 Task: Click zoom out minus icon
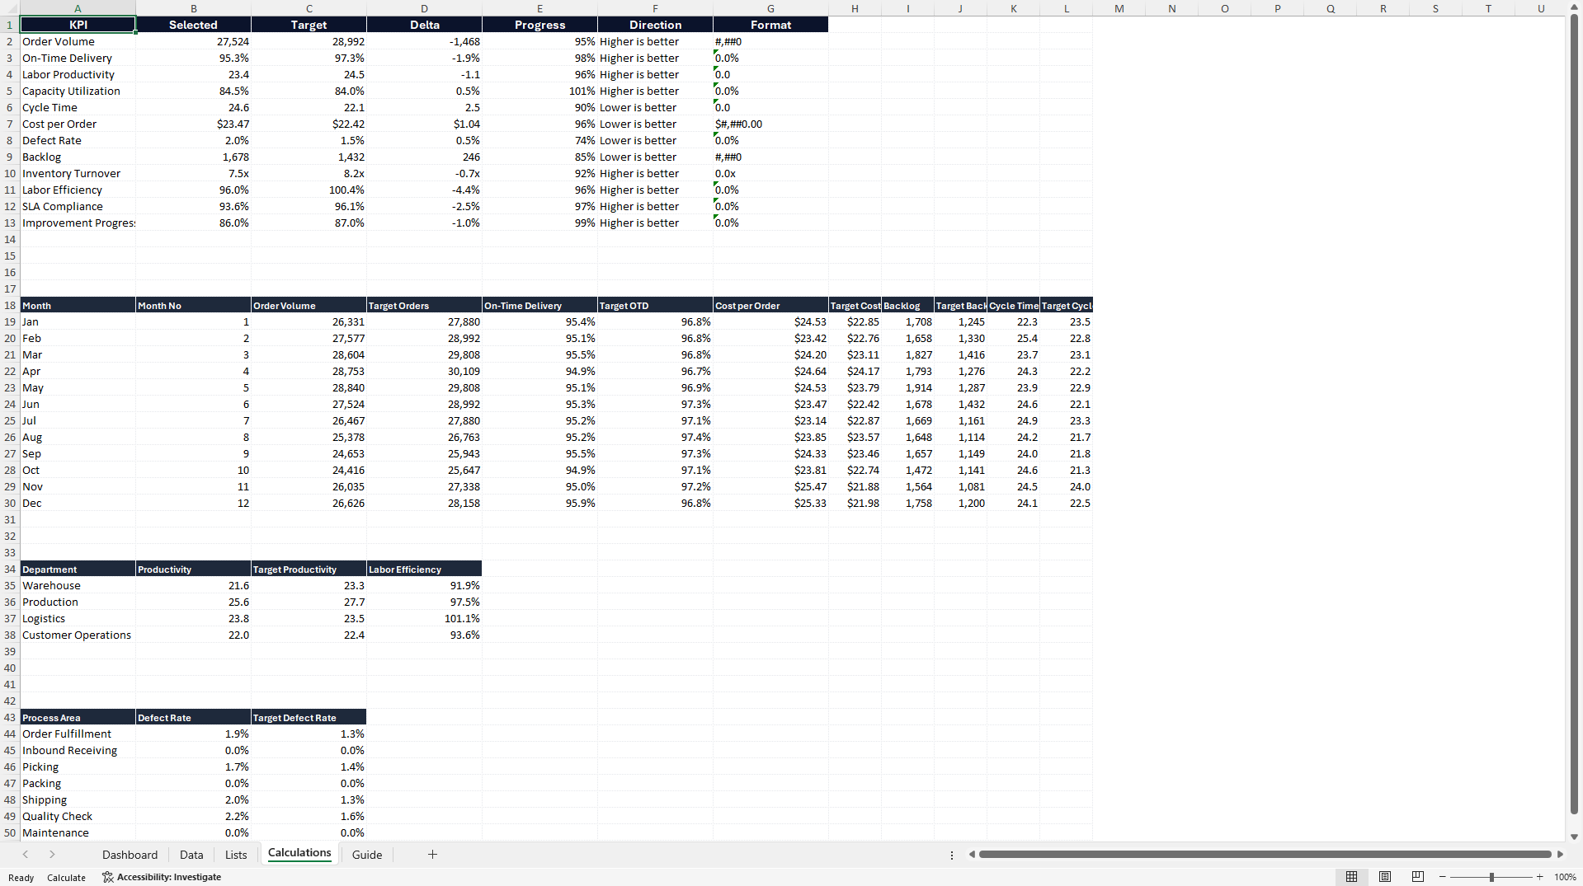coord(1443,877)
